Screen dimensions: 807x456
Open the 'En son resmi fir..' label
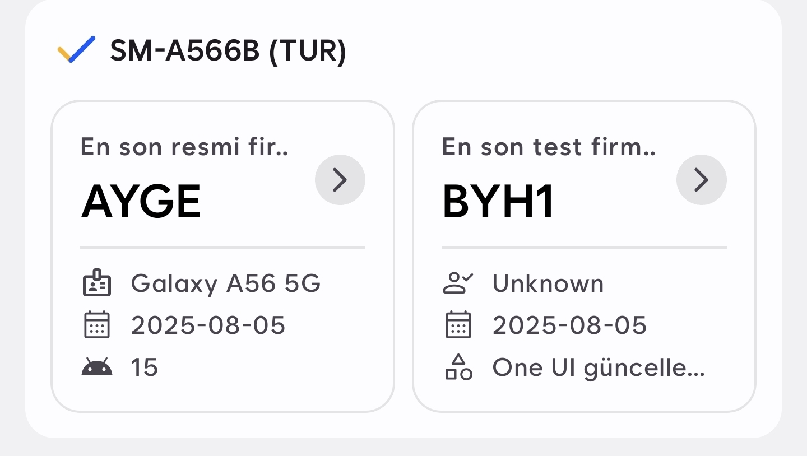[x=184, y=147]
